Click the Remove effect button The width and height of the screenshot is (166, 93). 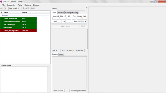pos(80,50)
